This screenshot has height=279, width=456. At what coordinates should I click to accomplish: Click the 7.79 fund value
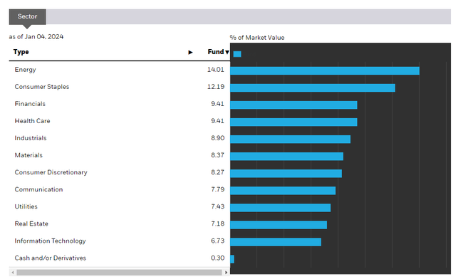click(218, 189)
